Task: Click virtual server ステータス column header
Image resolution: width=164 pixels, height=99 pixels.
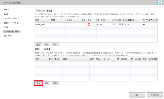Action: [x=96, y=59]
